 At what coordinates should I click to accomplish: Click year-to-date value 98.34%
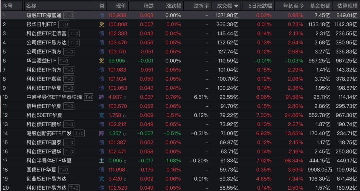pos(294,161)
